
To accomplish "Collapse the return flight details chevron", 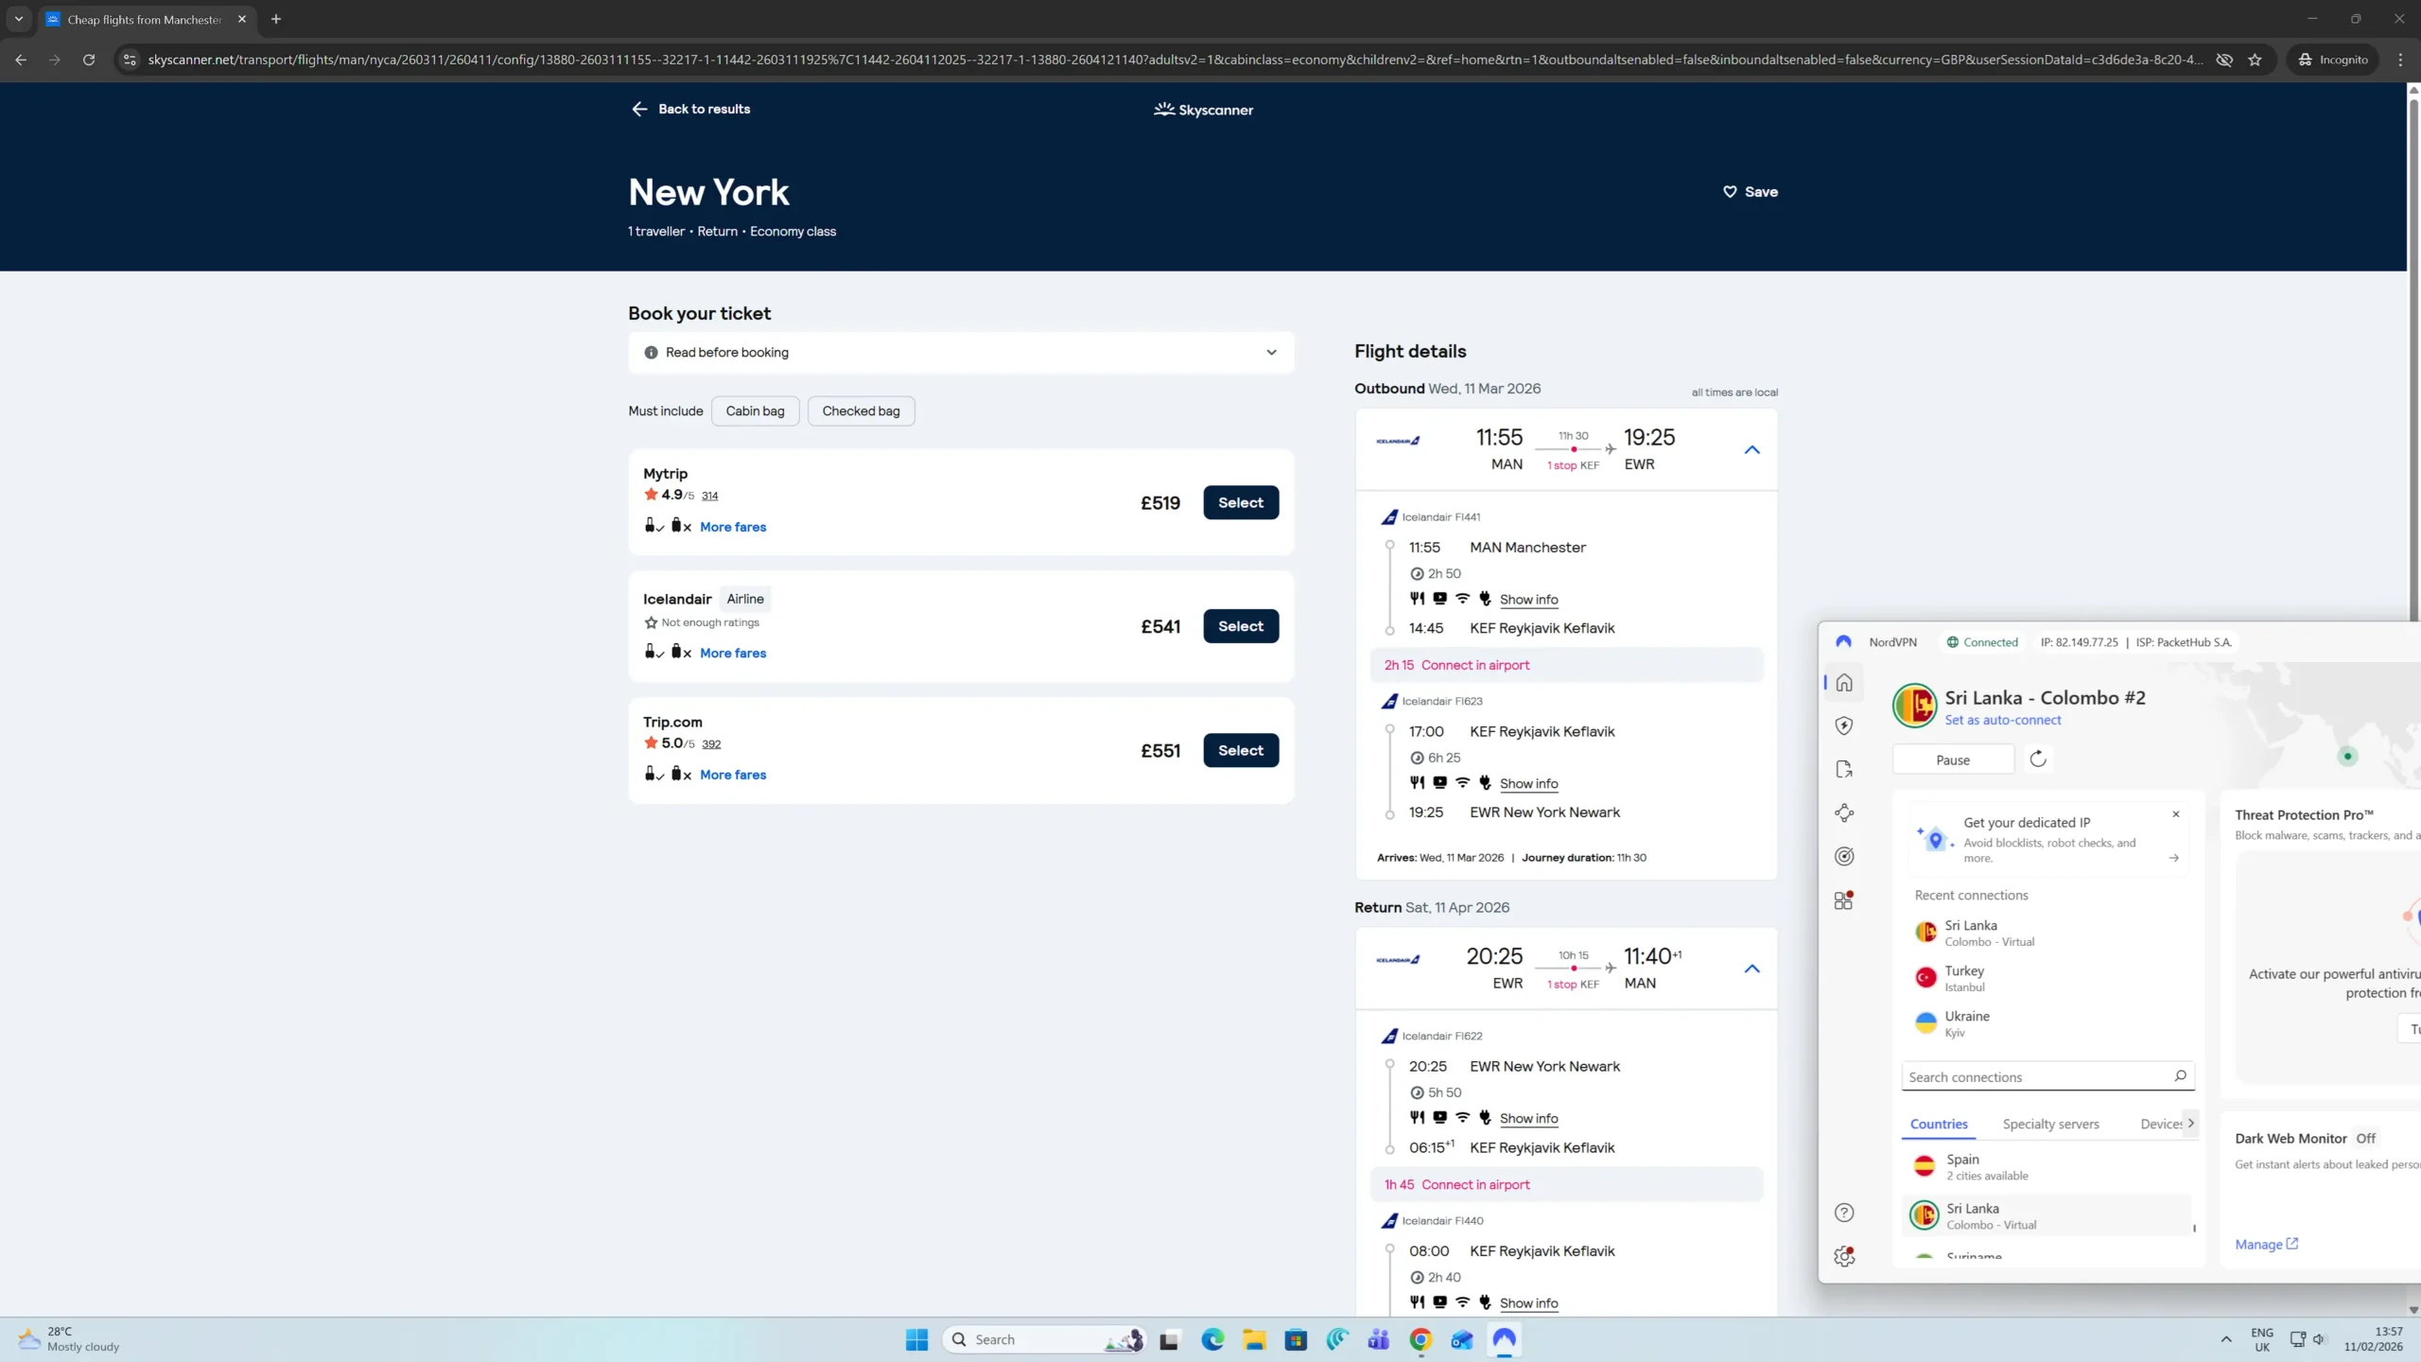I will [x=1751, y=969].
